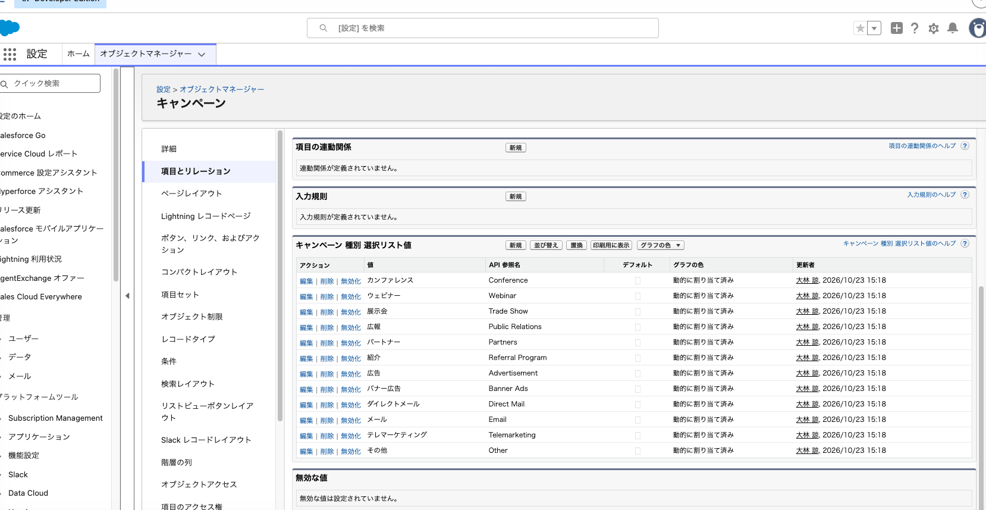
Task: Click the 印刷用に表示 button
Action: [x=611, y=245]
